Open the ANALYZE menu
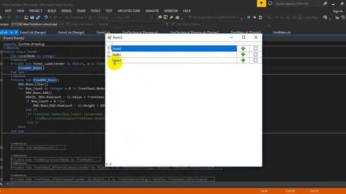Viewport: 346px width, 194px height. point(152,11)
